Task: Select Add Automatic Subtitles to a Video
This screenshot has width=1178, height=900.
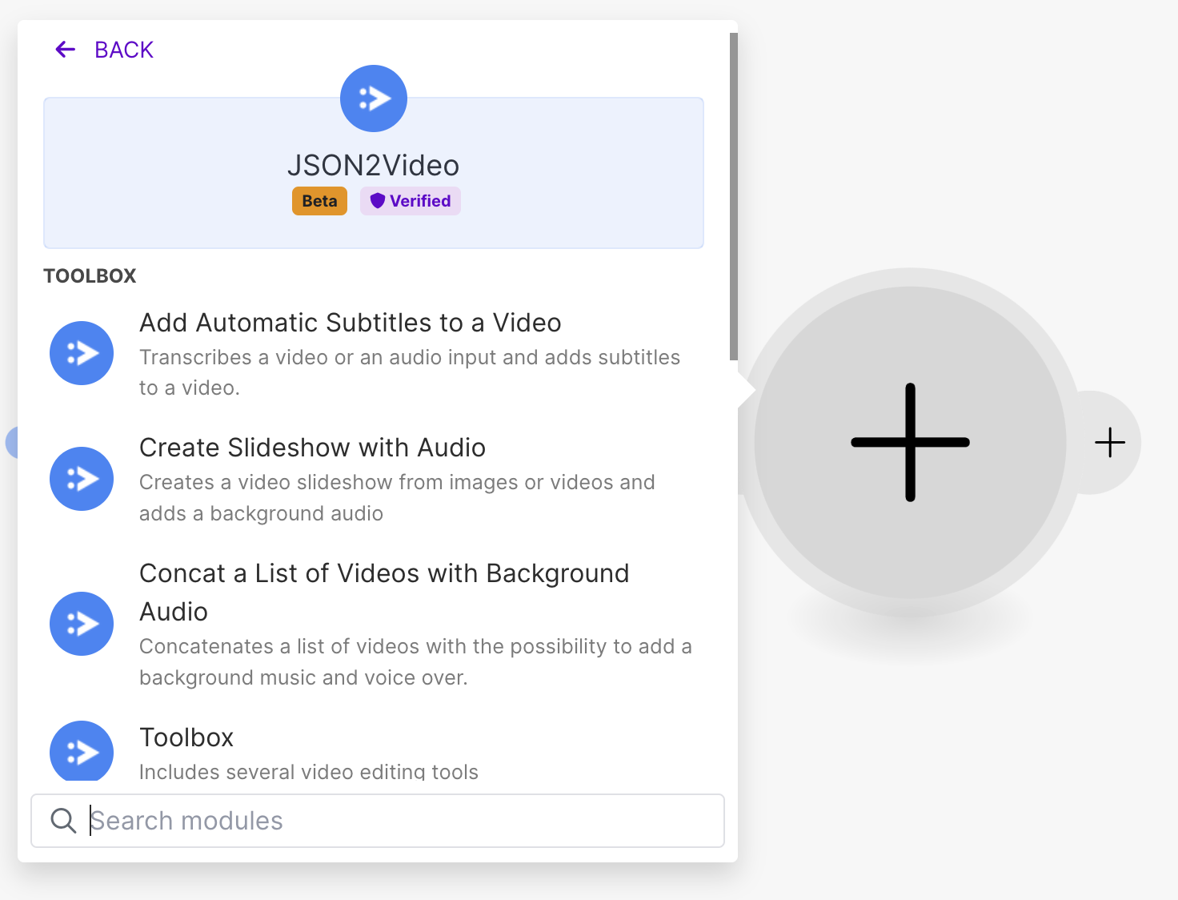Action: pos(351,323)
